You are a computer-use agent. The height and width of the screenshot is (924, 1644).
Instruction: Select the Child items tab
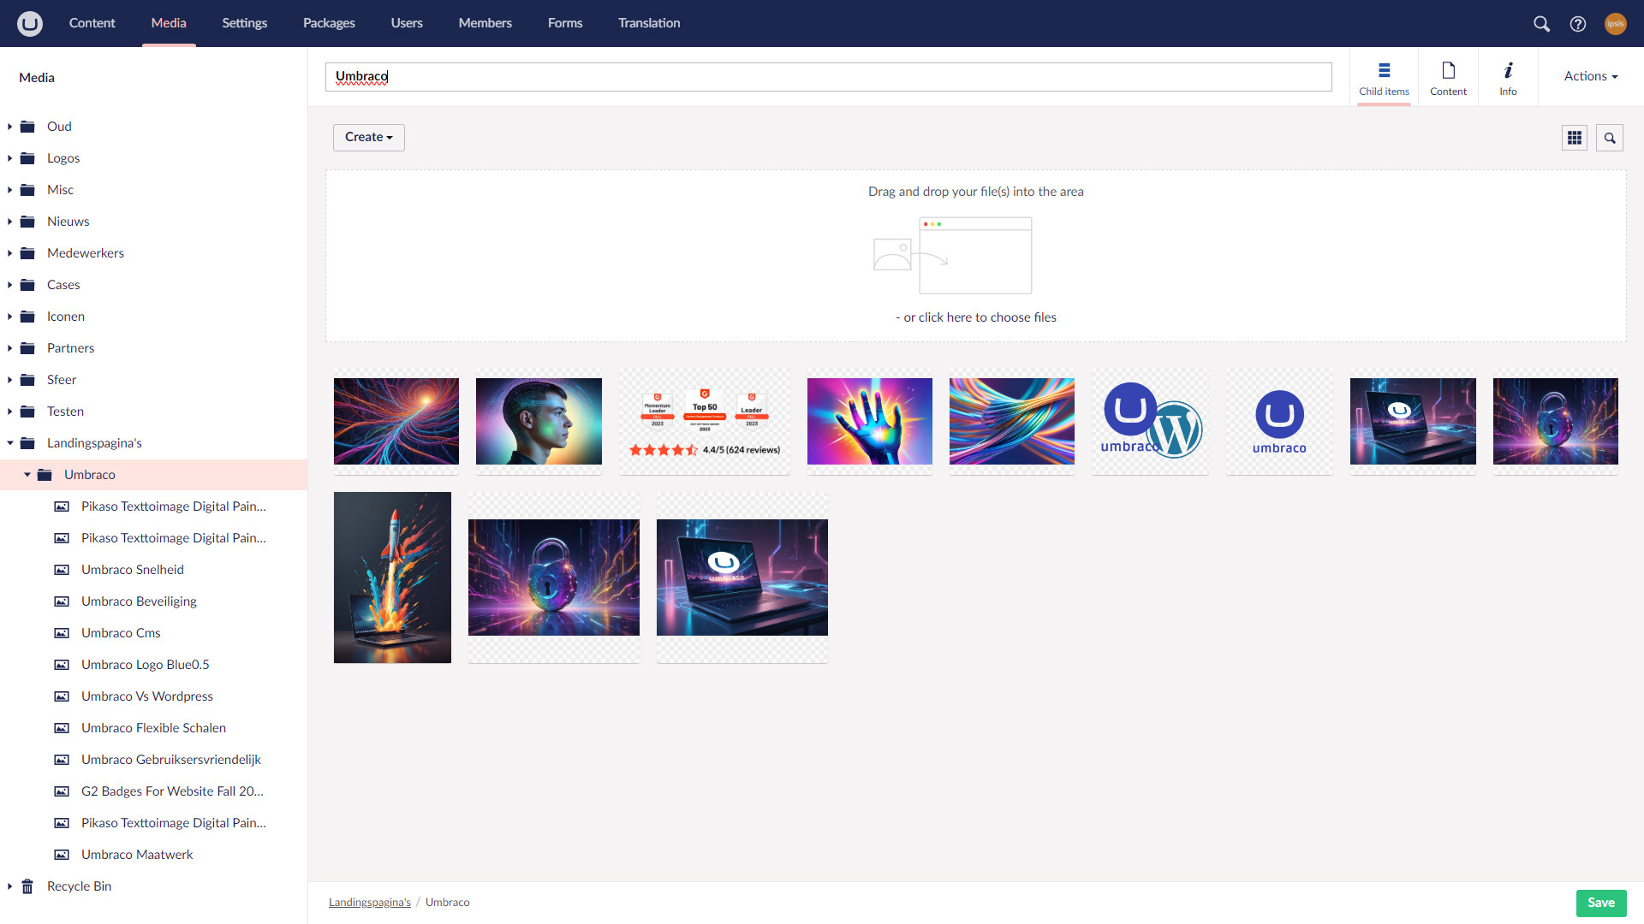click(1384, 77)
